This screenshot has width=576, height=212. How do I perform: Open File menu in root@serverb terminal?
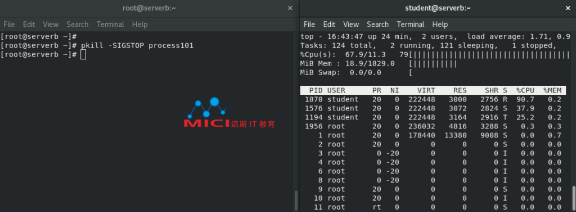pyautogui.click(x=9, y=25)
